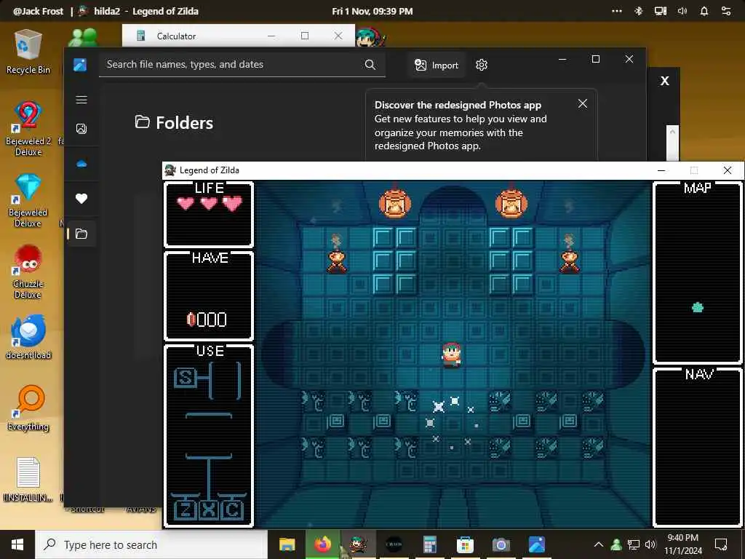Screen dimensions: 745x559
Task: Click the dark round taskbar app icon
Action: point(394,544)
